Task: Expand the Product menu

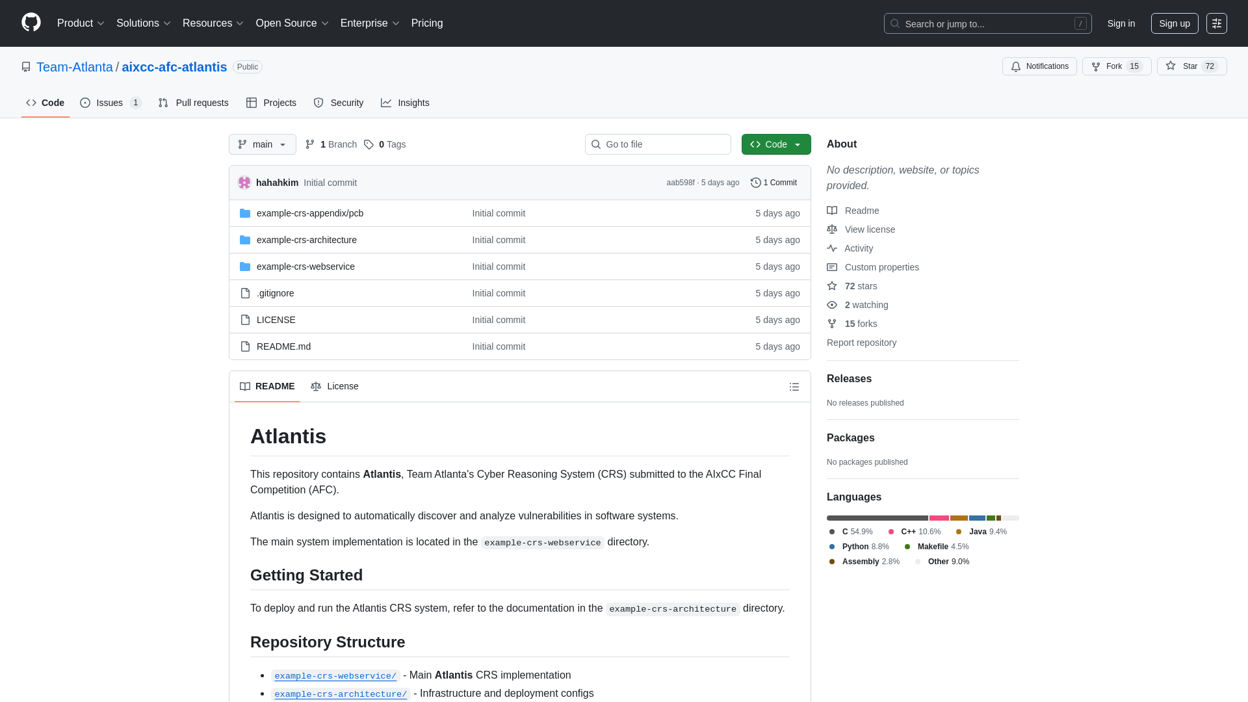Action: pos(81,23)
